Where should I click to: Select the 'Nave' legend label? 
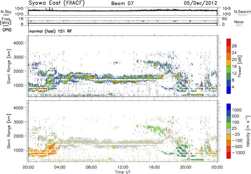(x=238, y=22)
